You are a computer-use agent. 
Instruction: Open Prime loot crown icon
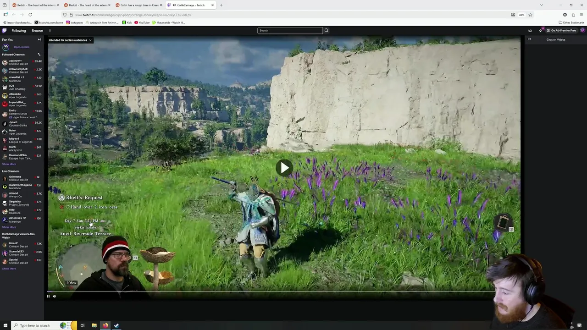(530, 31)
